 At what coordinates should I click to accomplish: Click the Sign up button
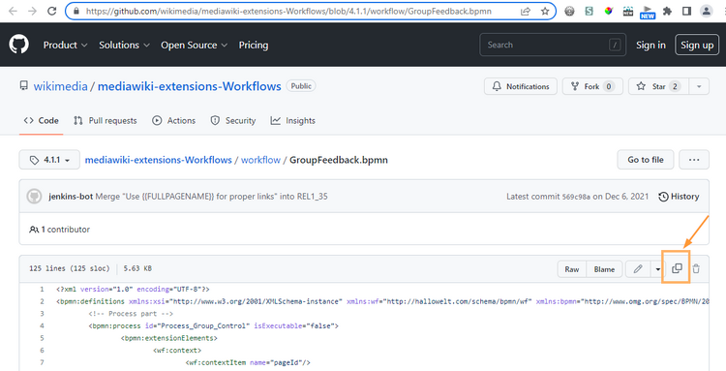pos(697,45)
